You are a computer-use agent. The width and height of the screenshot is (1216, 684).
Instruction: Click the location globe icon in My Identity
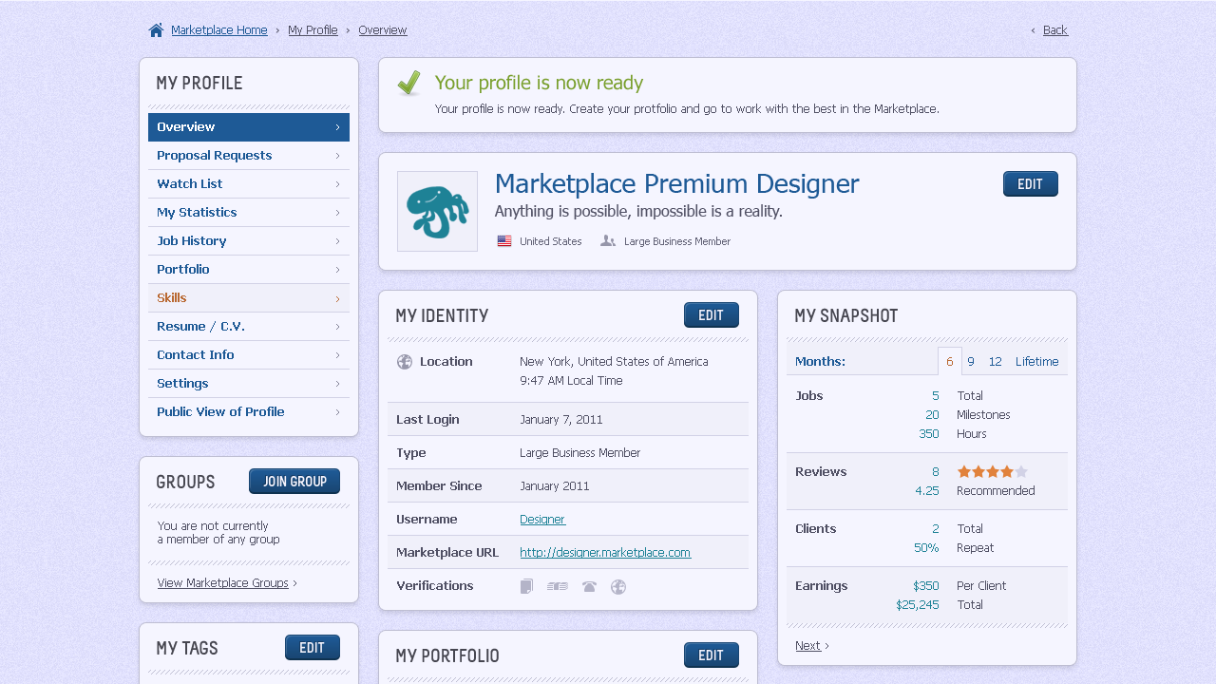(404, 361)
